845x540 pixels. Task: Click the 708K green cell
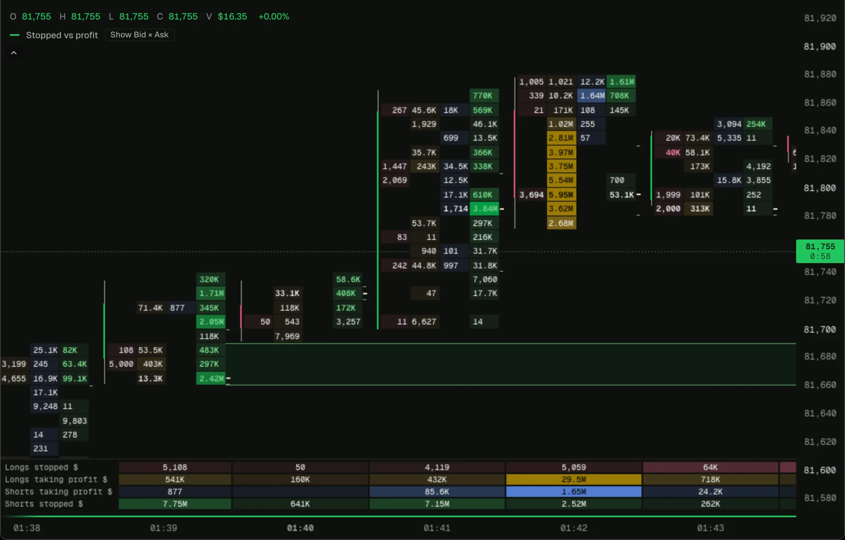tap(622, 96)
